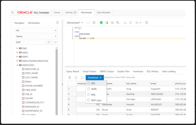Click the blue Download dropdown button
This screenshot has height=125, width=196.
pos(95,78)
